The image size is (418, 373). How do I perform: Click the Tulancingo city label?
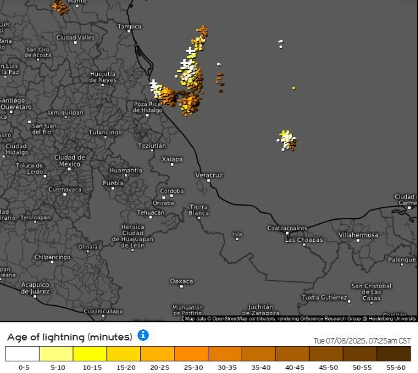pyautogui.click(x=105, y=132)
